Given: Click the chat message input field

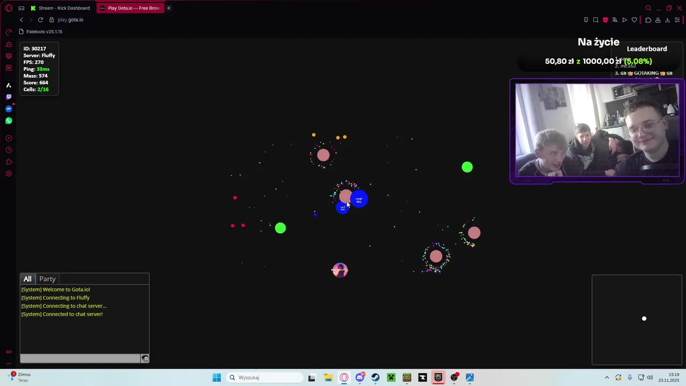Looking at the screenshot, I should [x=80, y=359].
